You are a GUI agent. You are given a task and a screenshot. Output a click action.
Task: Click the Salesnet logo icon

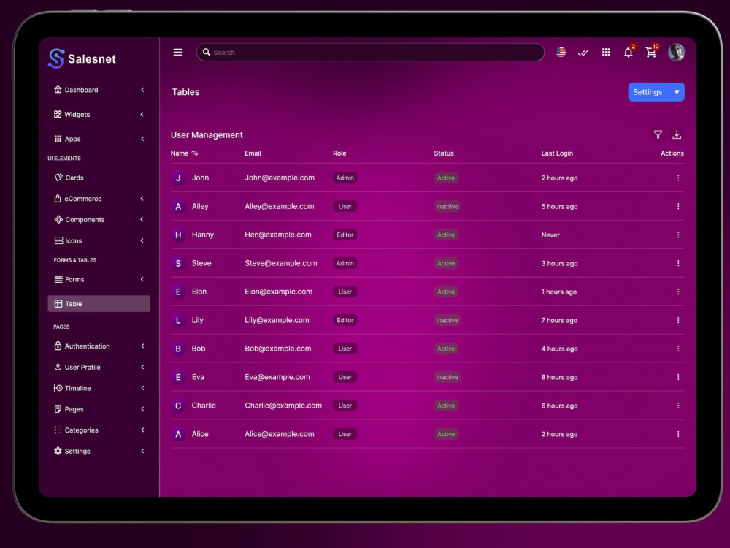[56, 58]
